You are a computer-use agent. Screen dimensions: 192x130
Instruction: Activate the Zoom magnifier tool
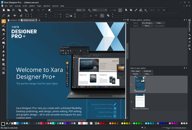4,68
